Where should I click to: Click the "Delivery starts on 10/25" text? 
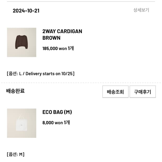49,74
